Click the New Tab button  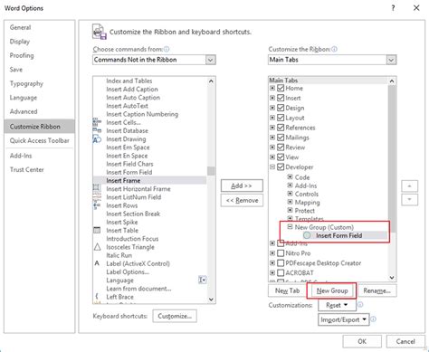point(287,290)
